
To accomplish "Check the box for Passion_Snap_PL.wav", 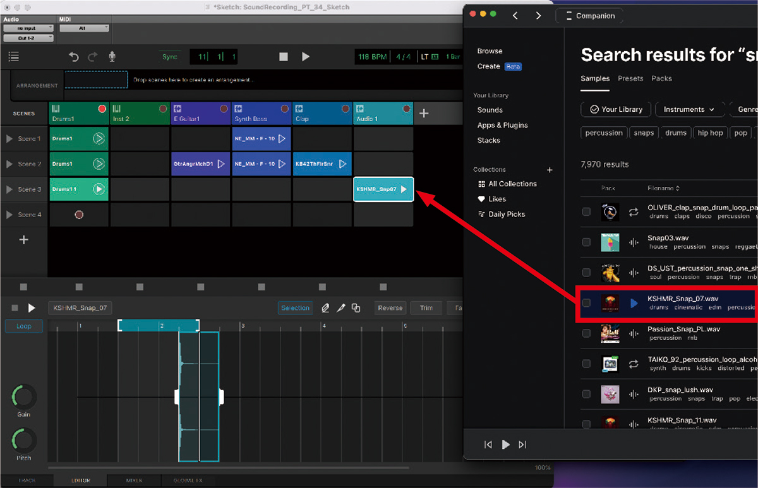I will click(x=586, y=333).
